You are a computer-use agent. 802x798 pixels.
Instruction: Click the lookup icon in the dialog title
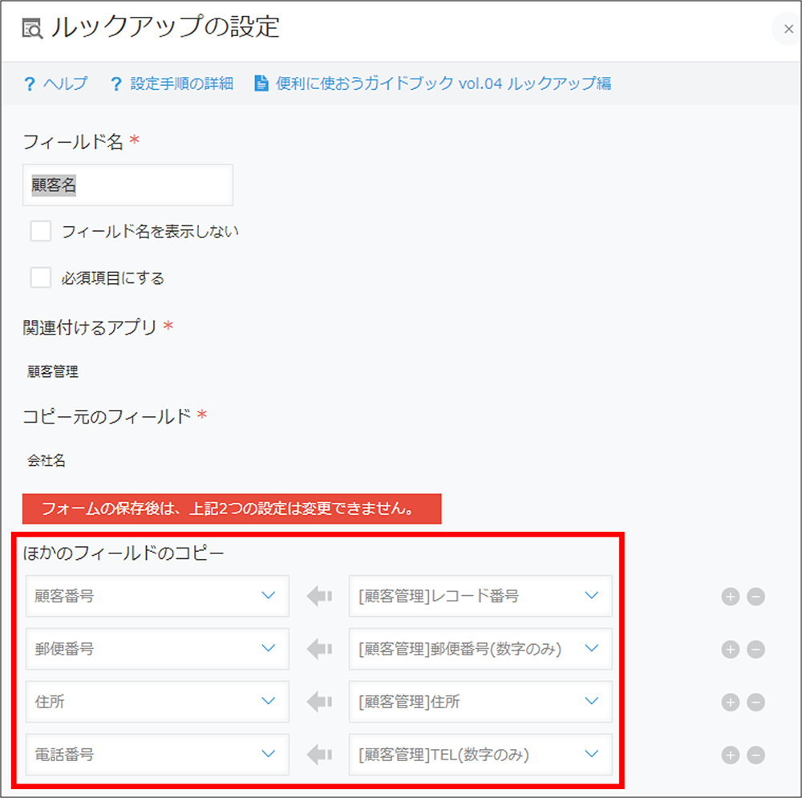point(32,28)
